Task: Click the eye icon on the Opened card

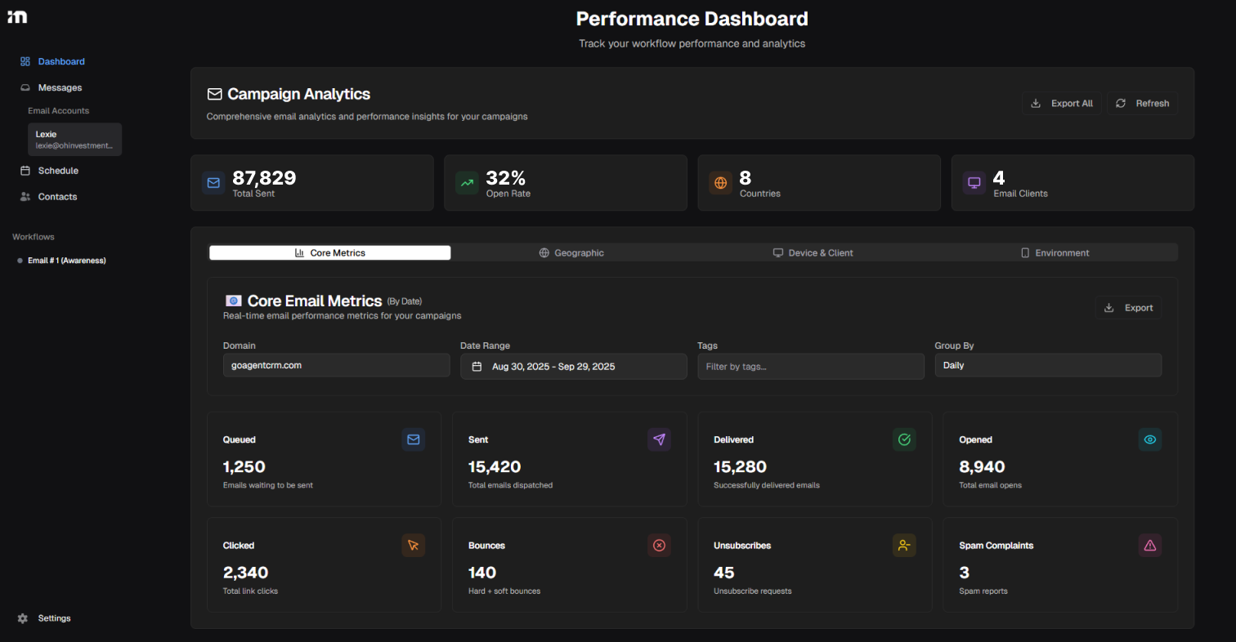Action: tap(1149, 439)
